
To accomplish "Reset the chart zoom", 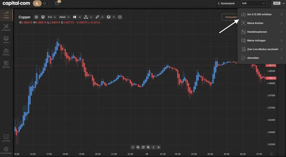I will pos(143,147).
